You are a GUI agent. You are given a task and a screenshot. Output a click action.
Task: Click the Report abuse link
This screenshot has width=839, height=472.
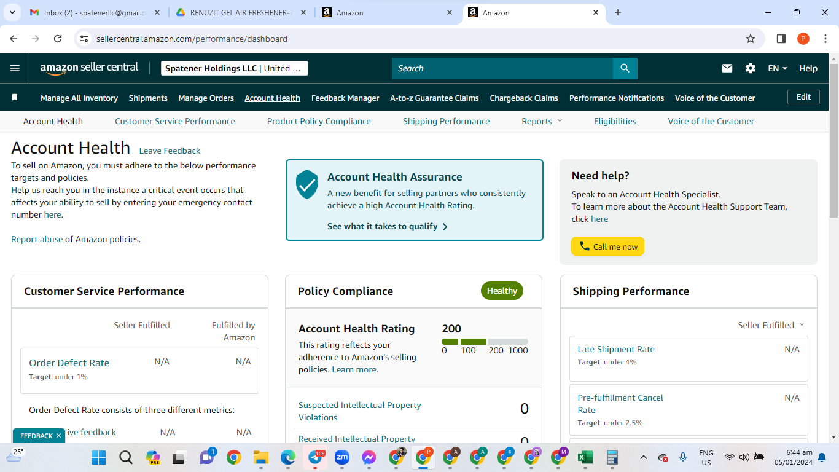37,239
